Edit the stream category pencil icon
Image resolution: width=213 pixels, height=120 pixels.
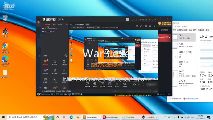[83, 27]
